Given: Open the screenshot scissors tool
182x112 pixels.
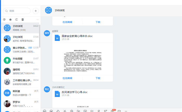Looking at the screenshot, I should (x=65, y=111).
